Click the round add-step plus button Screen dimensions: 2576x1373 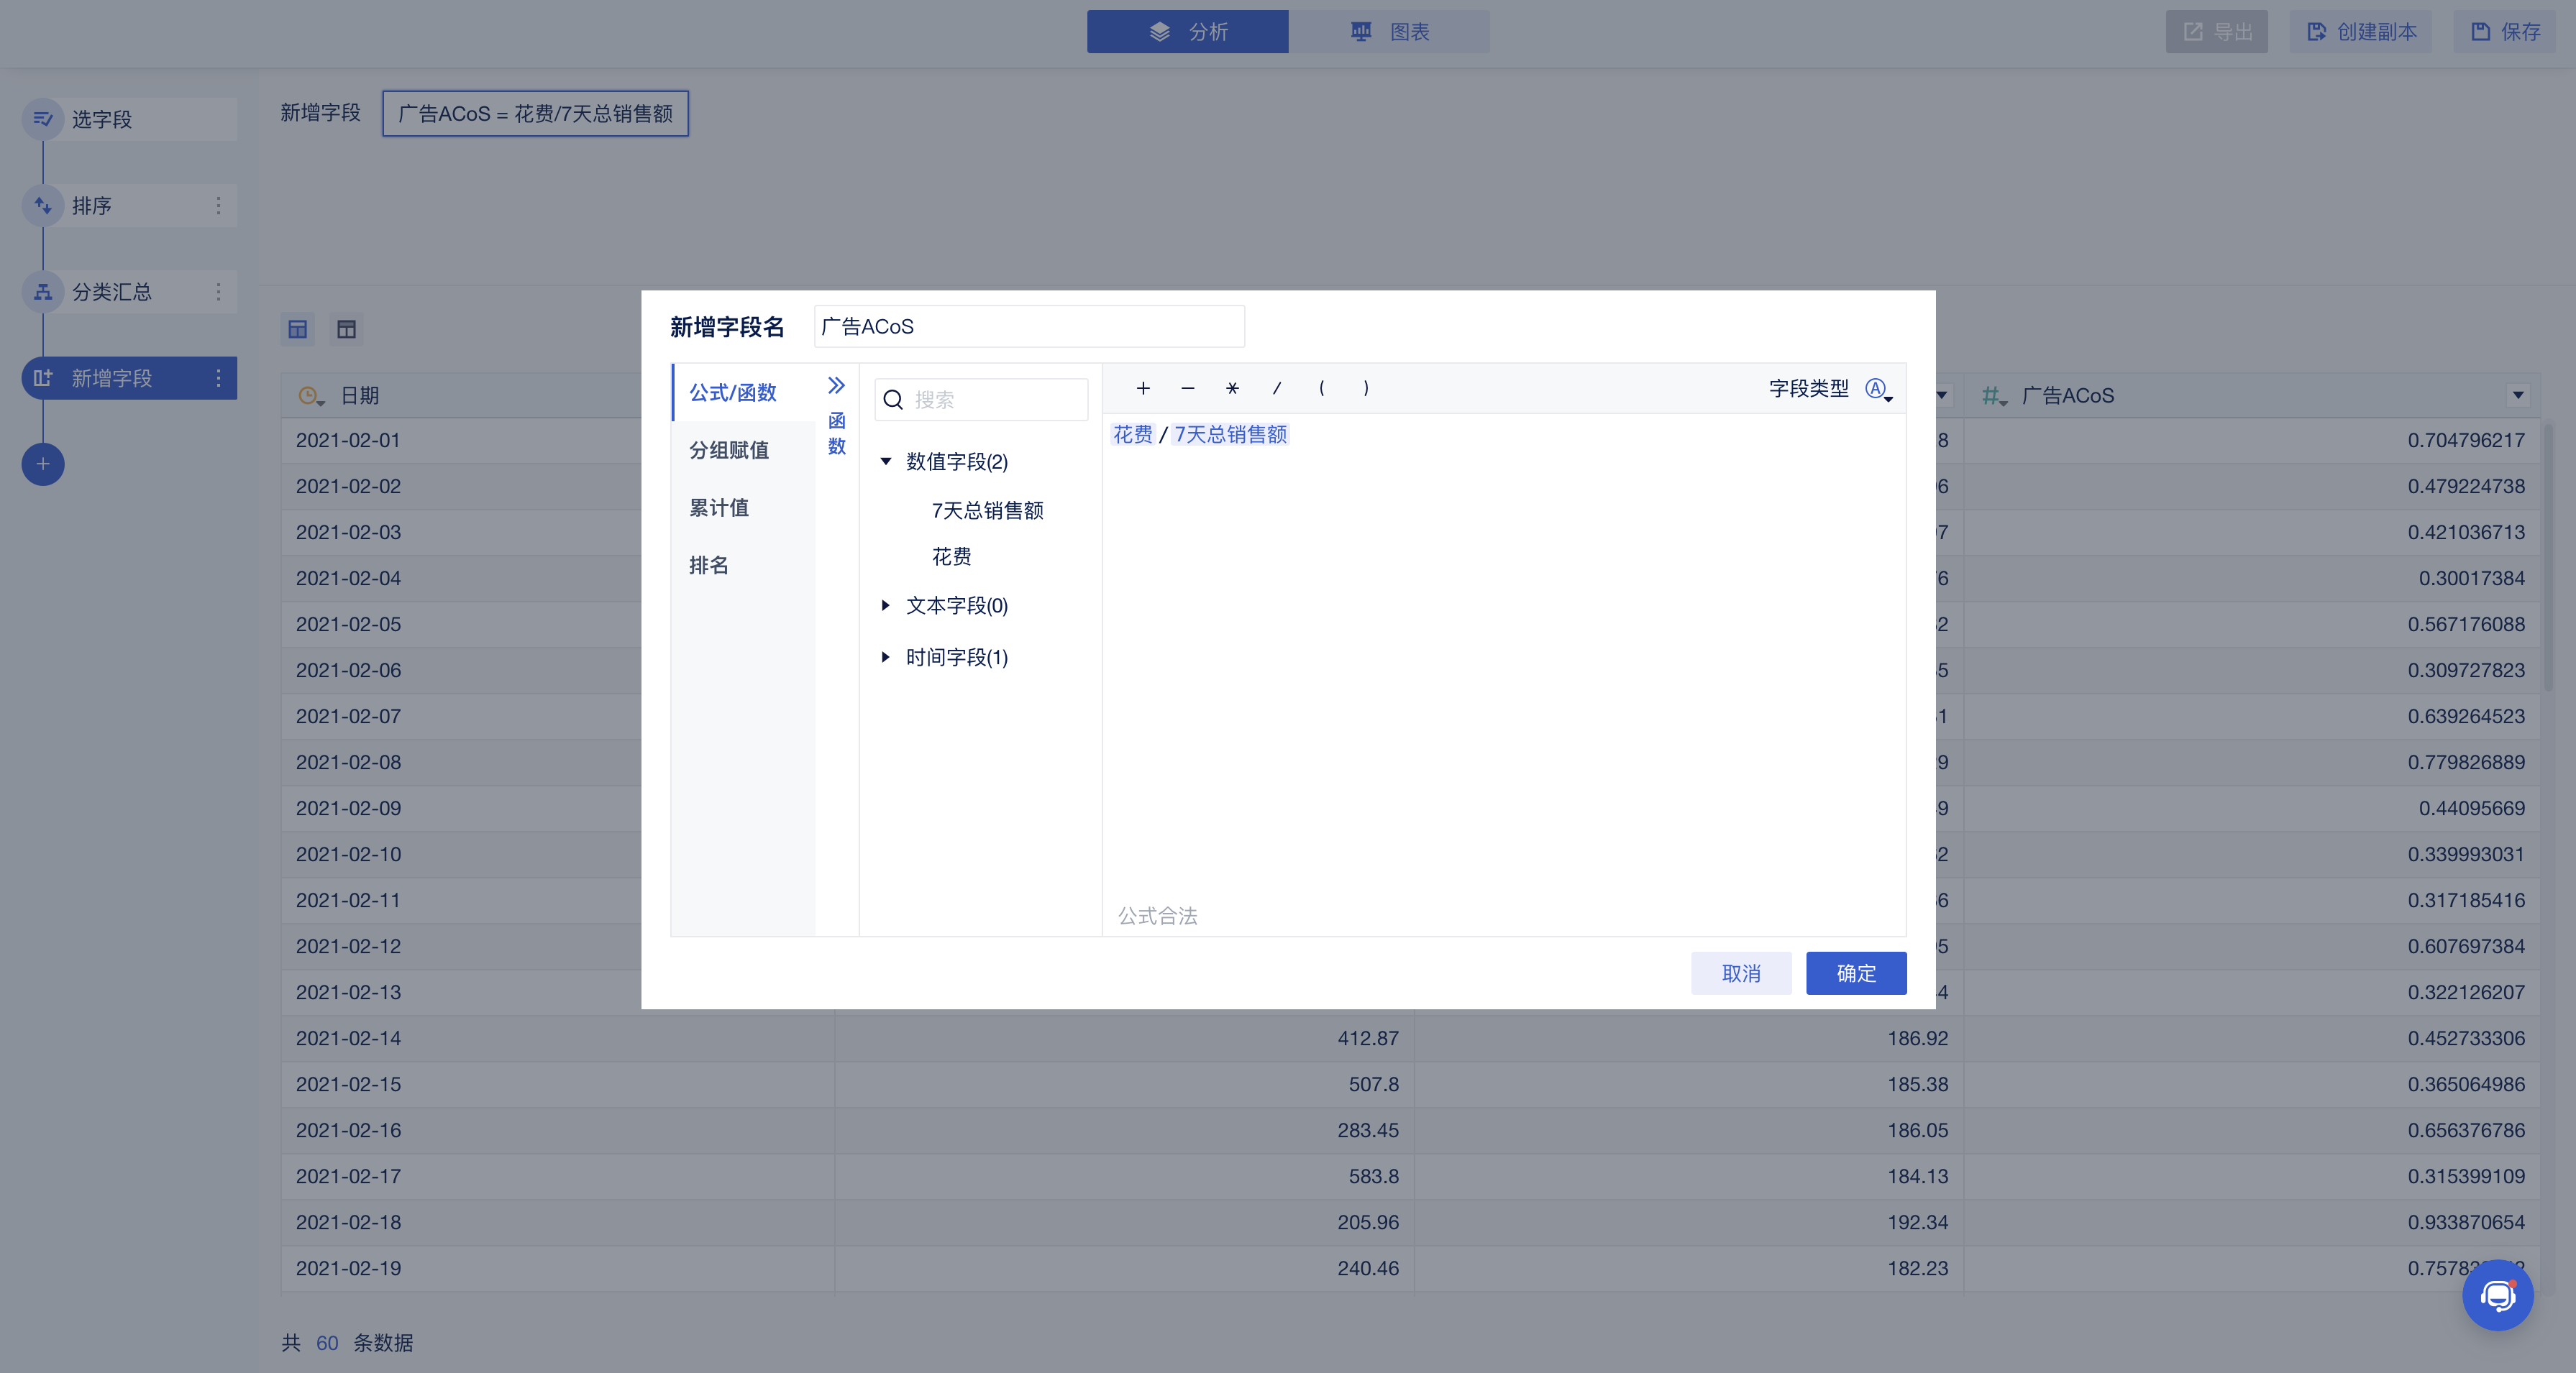point(43,464)
